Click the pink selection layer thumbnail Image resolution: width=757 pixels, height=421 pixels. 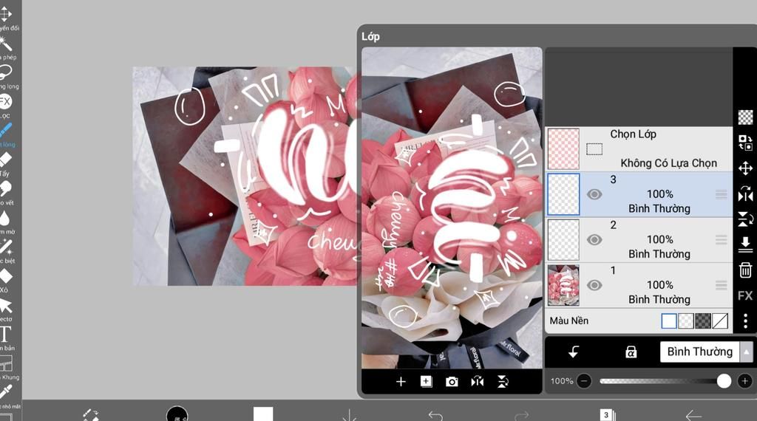tap(563, 148)
